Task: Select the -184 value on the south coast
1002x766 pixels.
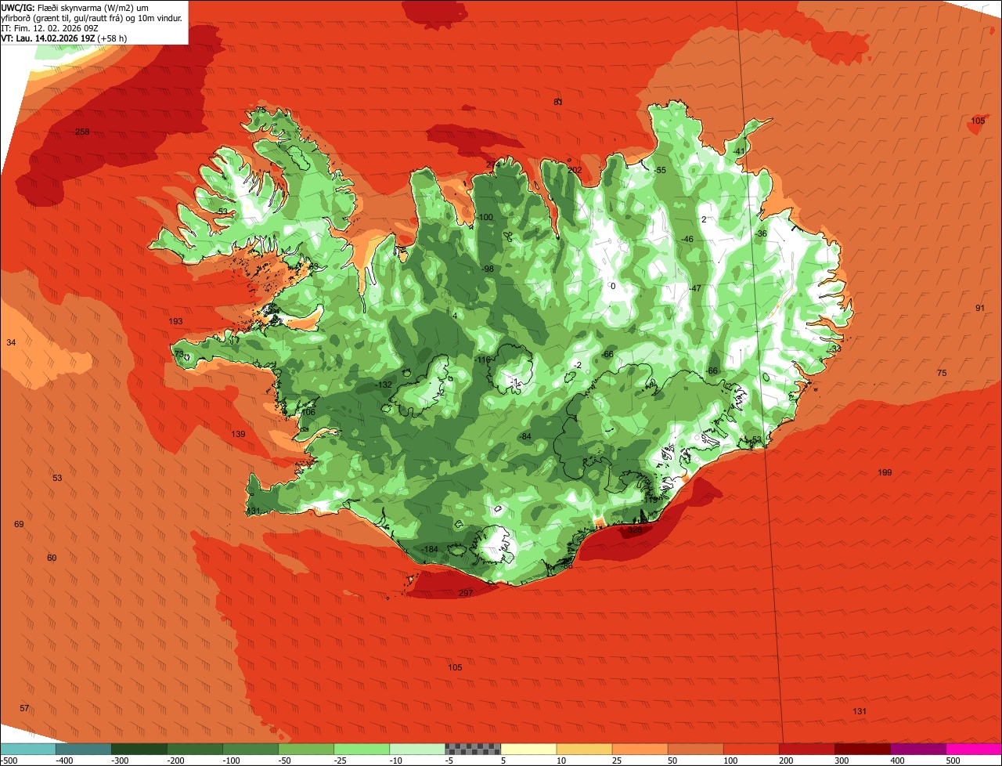Action: pyautogui.click(x=430, y=549)
